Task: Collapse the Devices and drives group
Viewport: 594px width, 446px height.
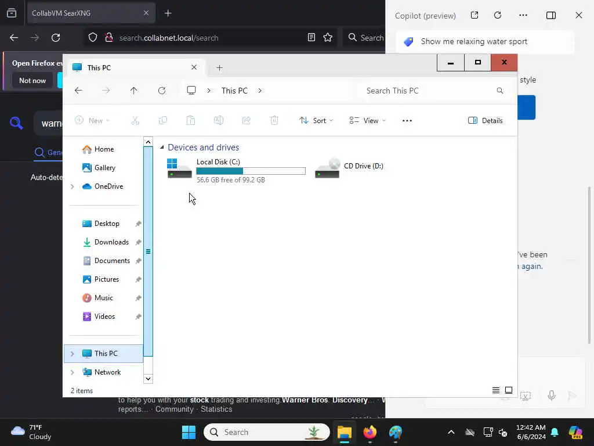Action: pos(162,147)
